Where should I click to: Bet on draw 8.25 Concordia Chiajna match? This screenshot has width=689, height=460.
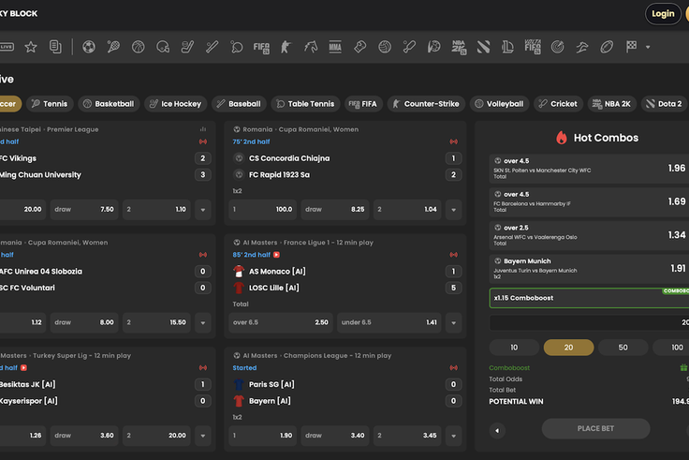point(335,209)
